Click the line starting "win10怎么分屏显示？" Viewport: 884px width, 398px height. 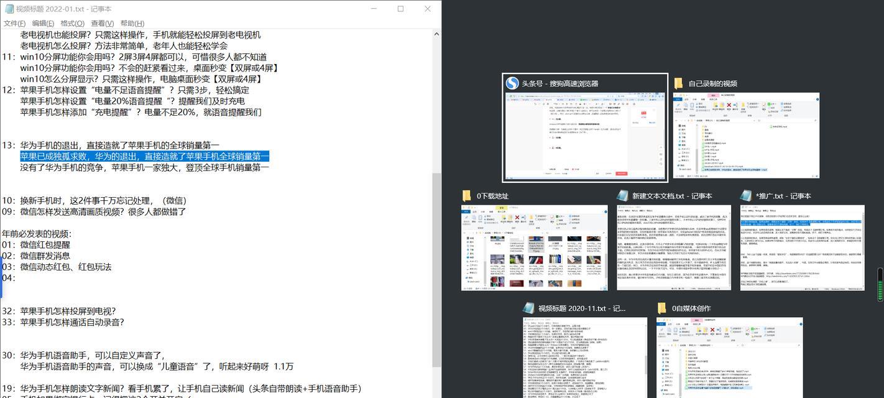141,80
